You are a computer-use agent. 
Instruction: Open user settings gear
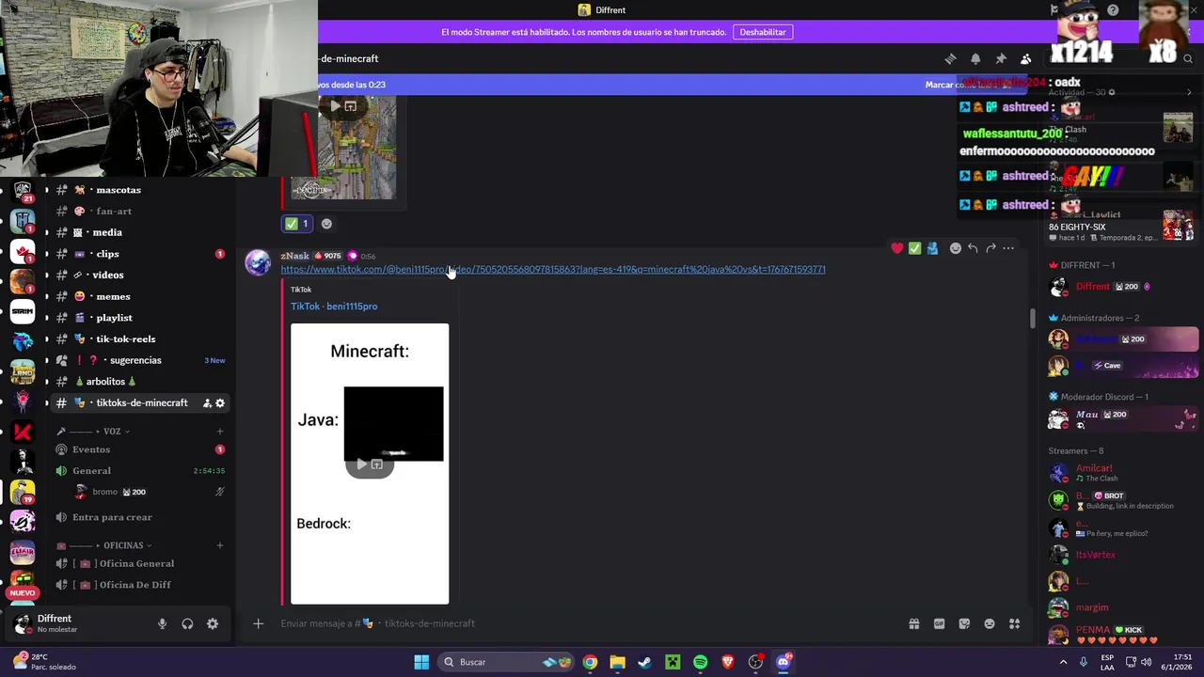pos(213,623)
